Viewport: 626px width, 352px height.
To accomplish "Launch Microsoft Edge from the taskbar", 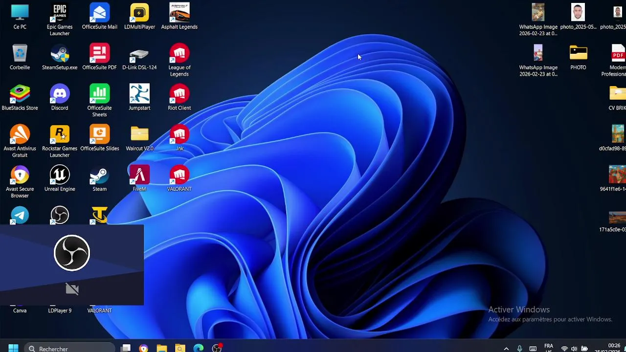I will [198, 348].
